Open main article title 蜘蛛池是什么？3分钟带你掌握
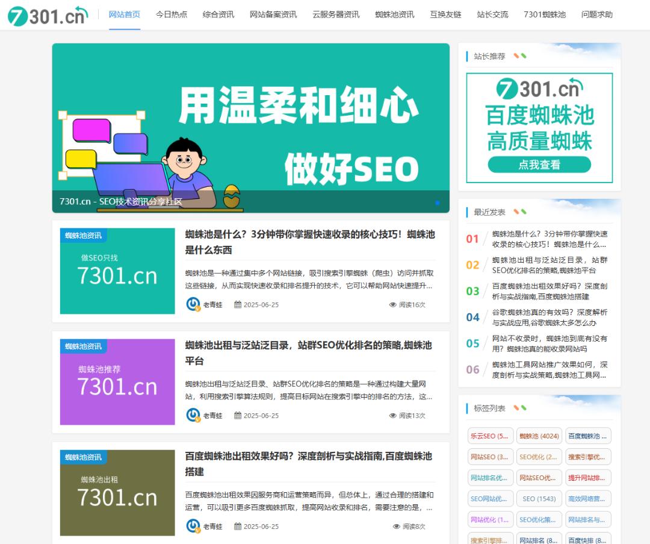Viewport: 650px width, 544px height. click(x=310, y=242)
